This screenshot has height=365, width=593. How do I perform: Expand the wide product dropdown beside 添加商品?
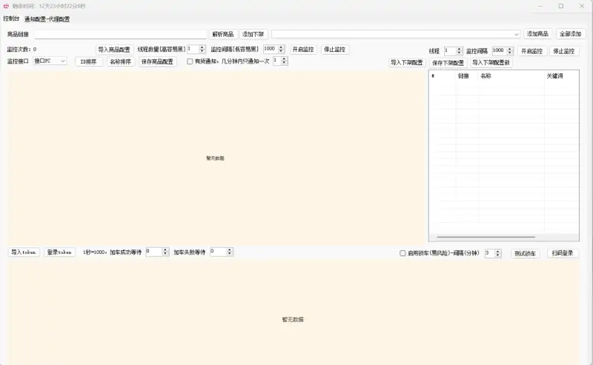516,34
